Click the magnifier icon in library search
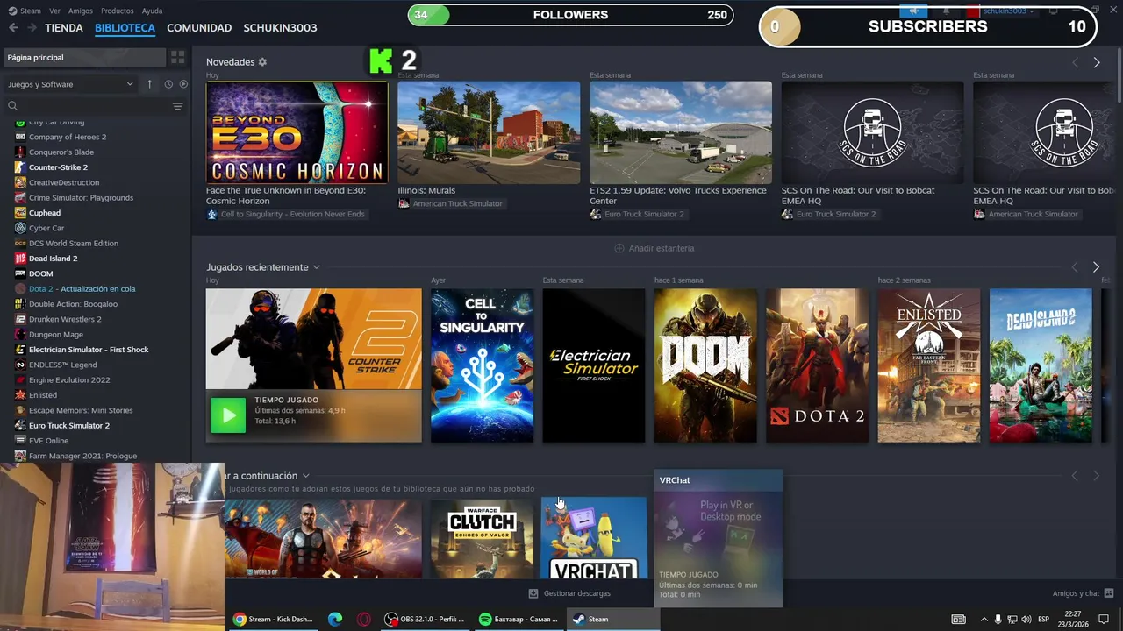 click(12, 106)
